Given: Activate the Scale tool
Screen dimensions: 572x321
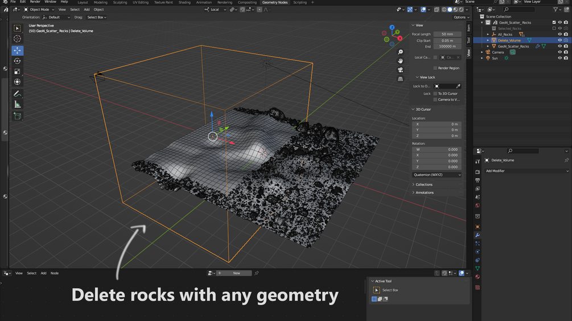Looking at the screenshot, I should point(17,72).
